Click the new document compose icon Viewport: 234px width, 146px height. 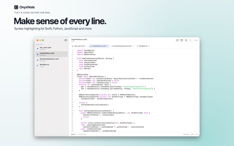(x=177, y=40)
